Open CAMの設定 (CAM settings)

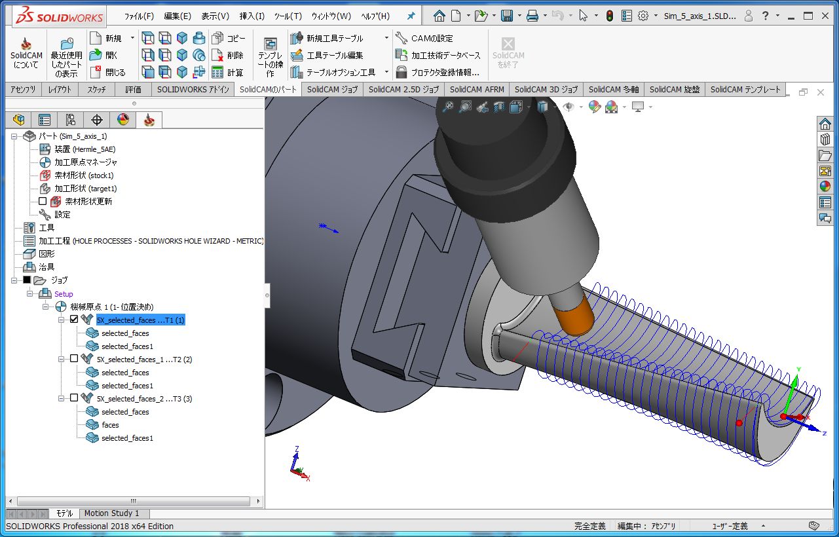point(424,38)
